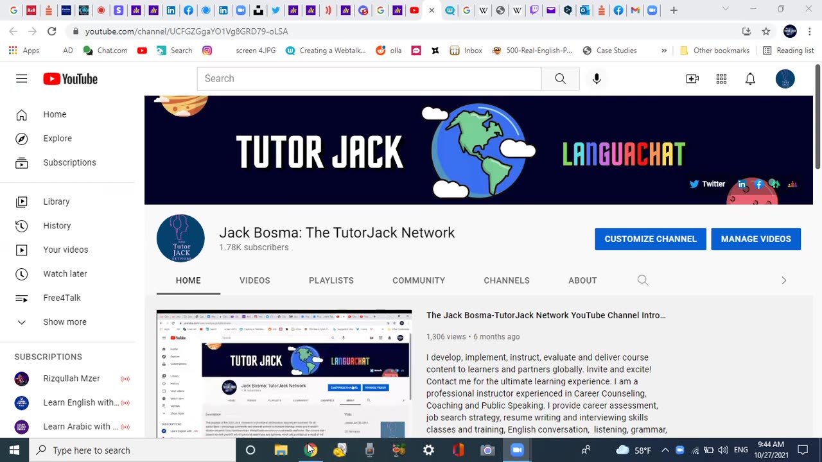The width and height of the screenshot is (822, 462).
Task: Open the volume speaker tray icon
Action: [723, 450]
